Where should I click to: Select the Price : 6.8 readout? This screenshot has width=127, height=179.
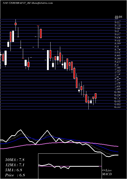click(15, 175)
